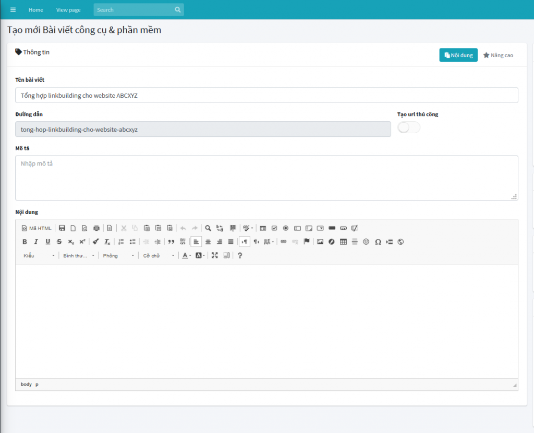Open the background color dropdown

(200, 255)
